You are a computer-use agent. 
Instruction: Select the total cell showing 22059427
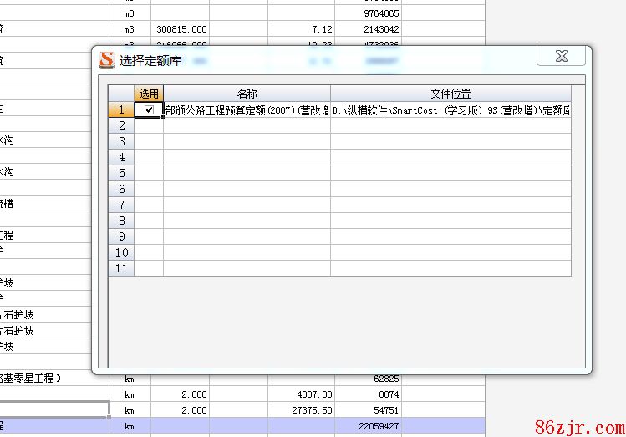click(368, 426)
